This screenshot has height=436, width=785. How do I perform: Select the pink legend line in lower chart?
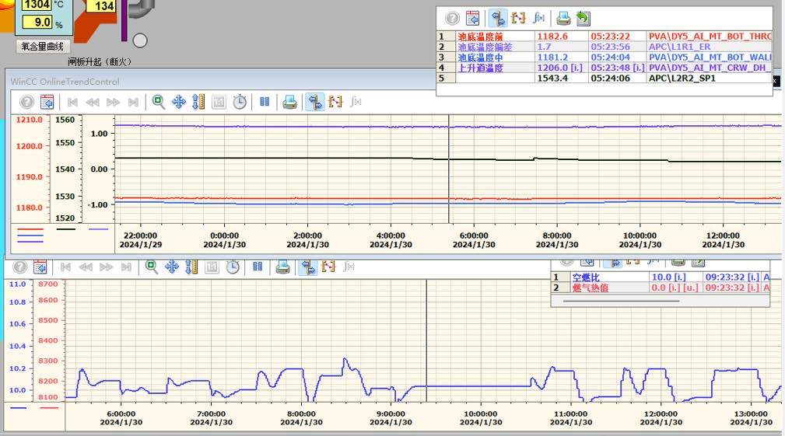49,408
